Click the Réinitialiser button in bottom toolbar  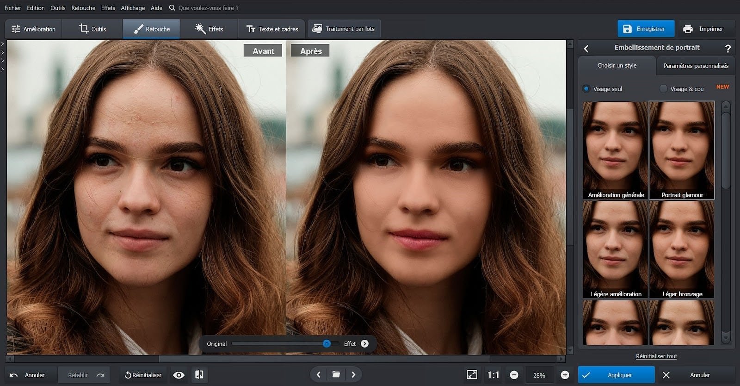click(143, 375)
